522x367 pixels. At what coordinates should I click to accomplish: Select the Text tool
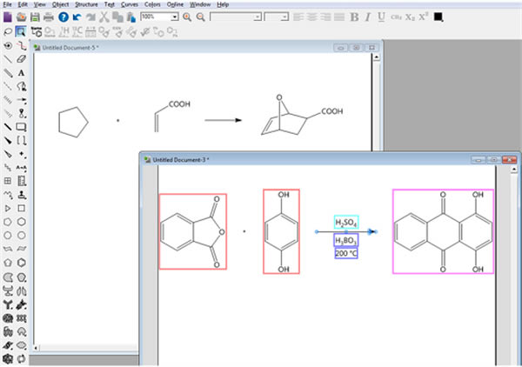(21, 73)
